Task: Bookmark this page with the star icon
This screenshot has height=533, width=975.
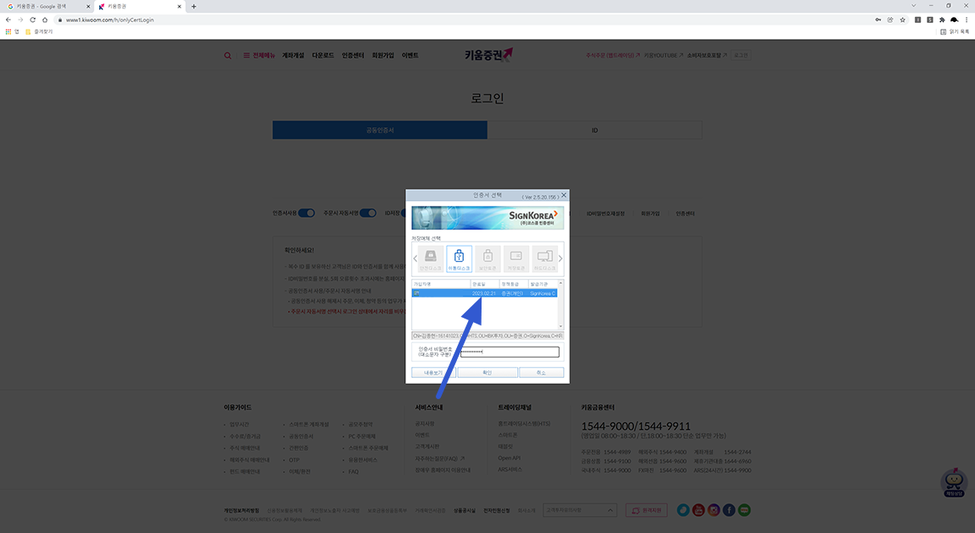Action: [x=902, y=19]
